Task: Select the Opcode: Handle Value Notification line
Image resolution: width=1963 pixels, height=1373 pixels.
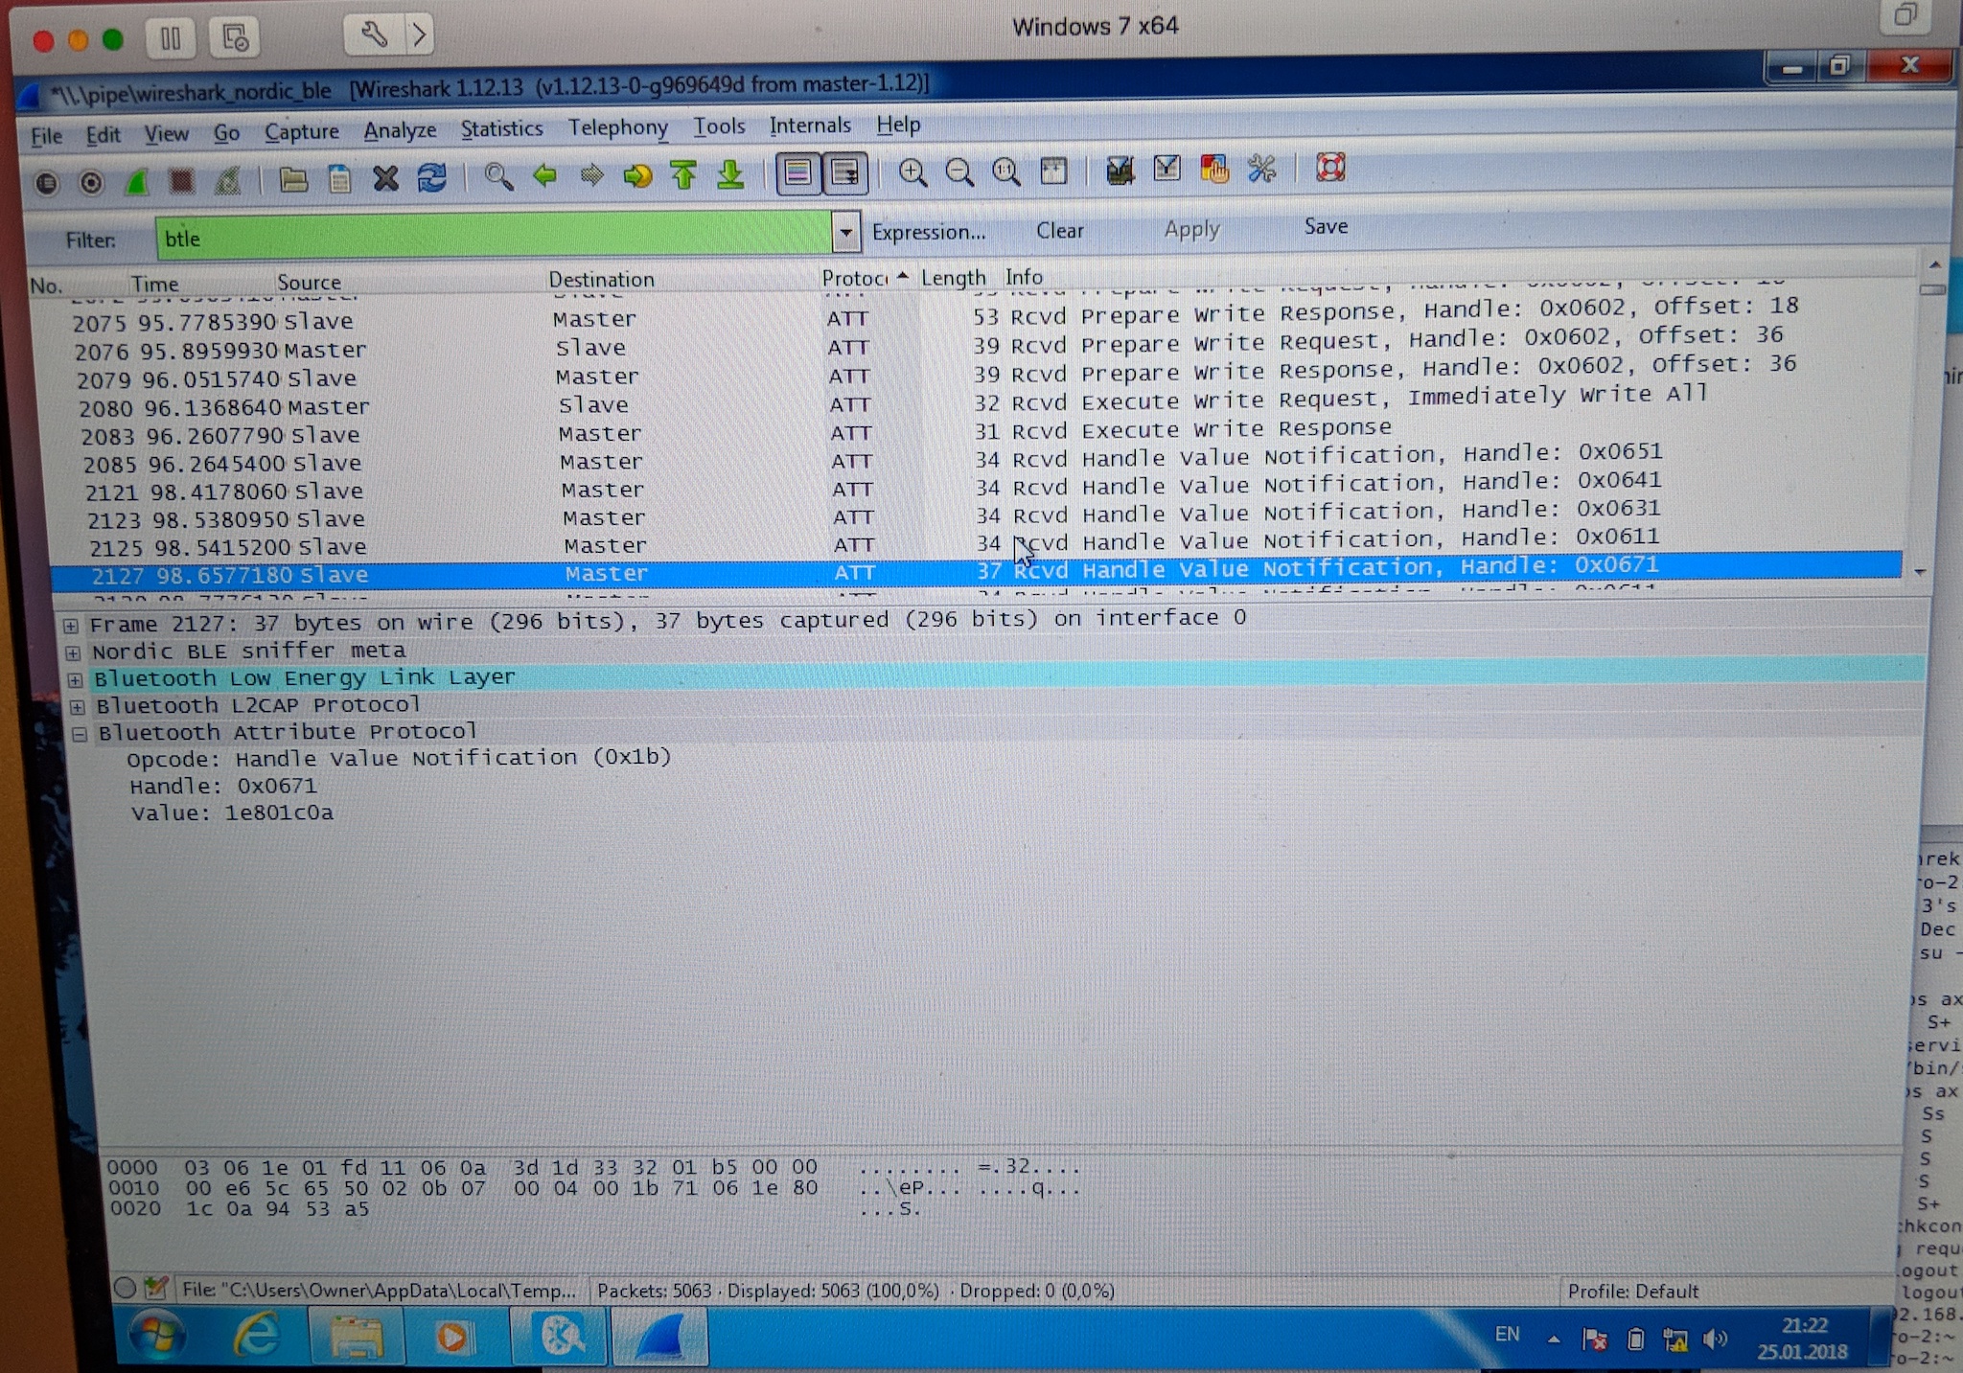Action: point(399,758)
